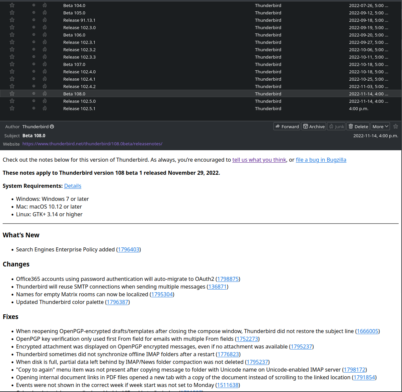Screen dimensions: 402x392
Task: Open the 108.0beta releasenotes website link
Action: click(92, 144)
